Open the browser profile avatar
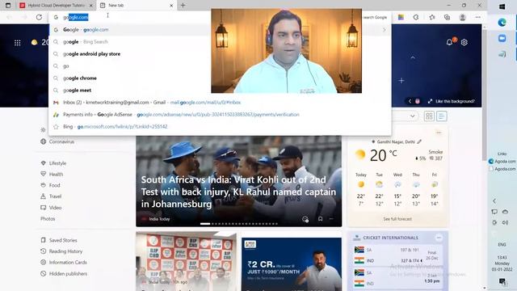517x291 pixels. point(463,17)
